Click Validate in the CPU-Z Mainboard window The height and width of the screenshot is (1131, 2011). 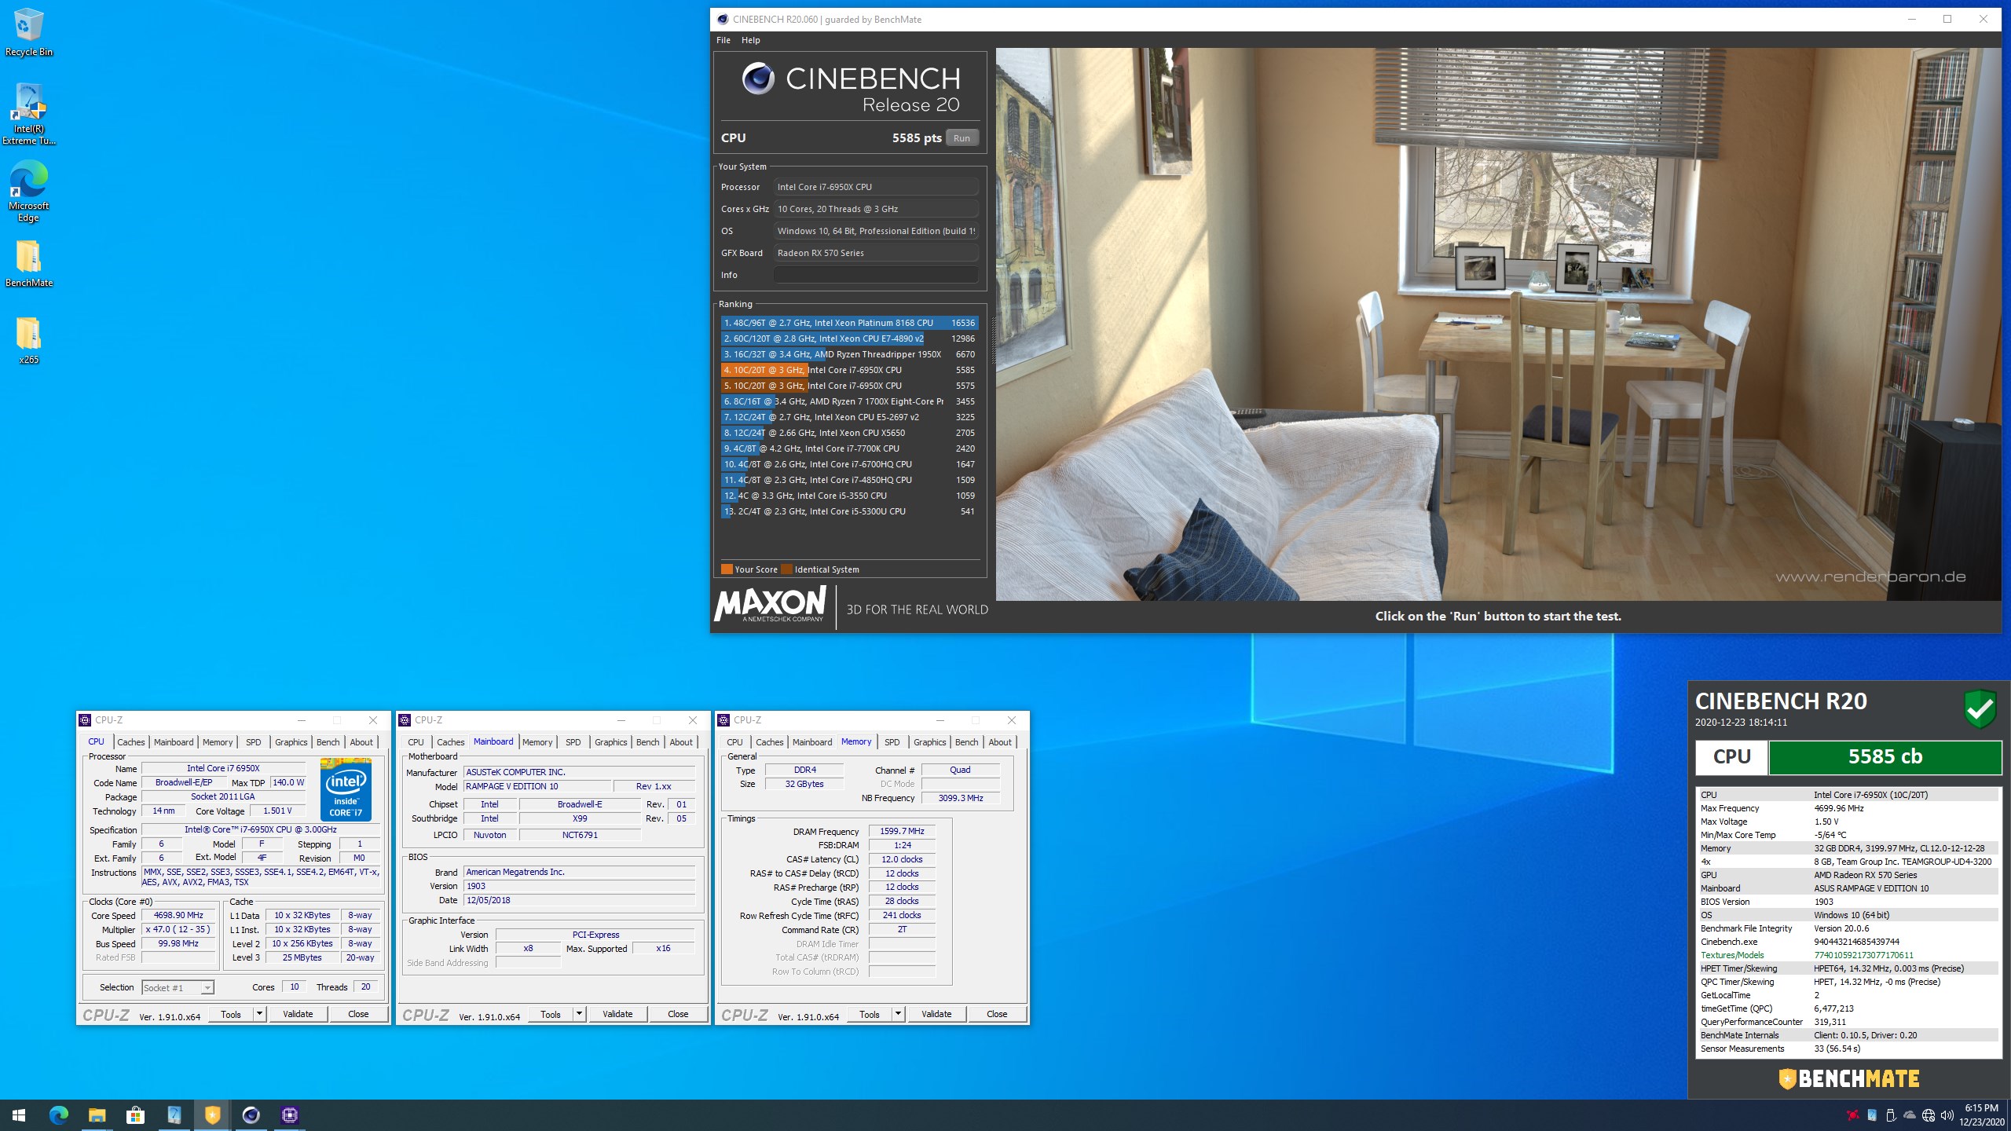pos(617,1014)
